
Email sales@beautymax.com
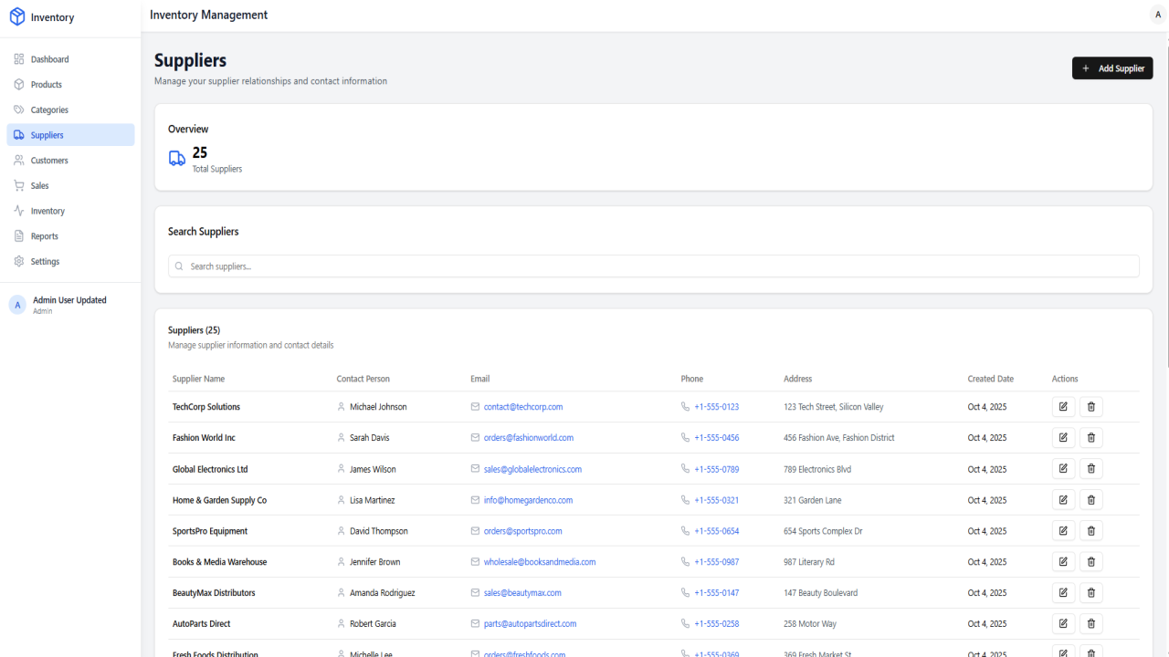pos(522,593)
